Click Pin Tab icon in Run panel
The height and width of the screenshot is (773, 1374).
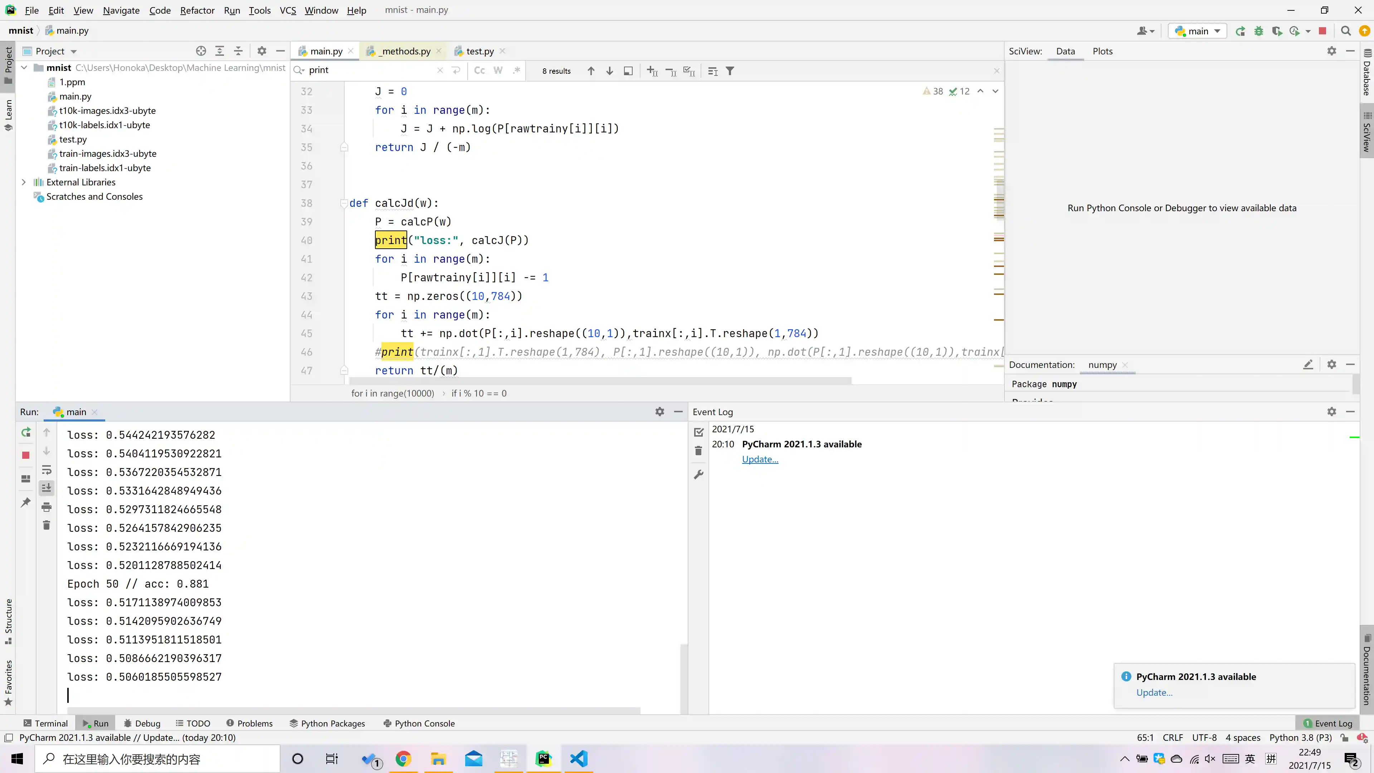click(26, 502)
